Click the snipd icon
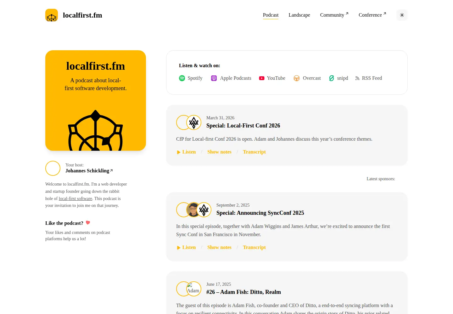 (x=332, y=78)
